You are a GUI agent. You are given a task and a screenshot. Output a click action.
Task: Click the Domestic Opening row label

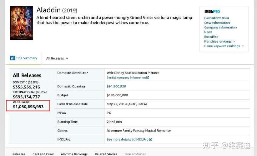pos(71,86)
